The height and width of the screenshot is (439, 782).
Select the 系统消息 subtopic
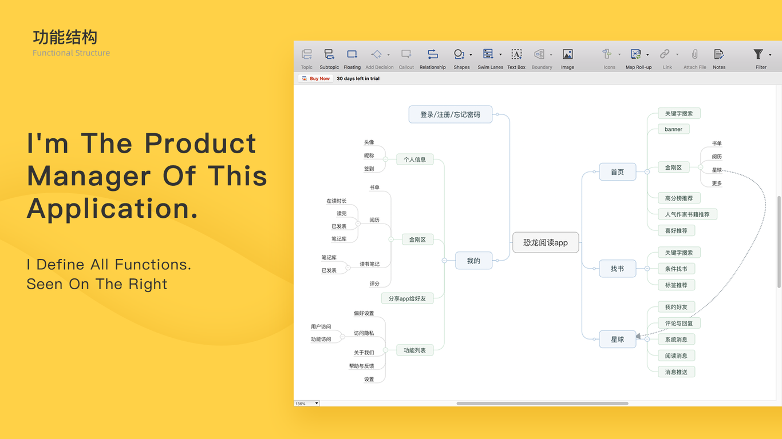(676, 340)
